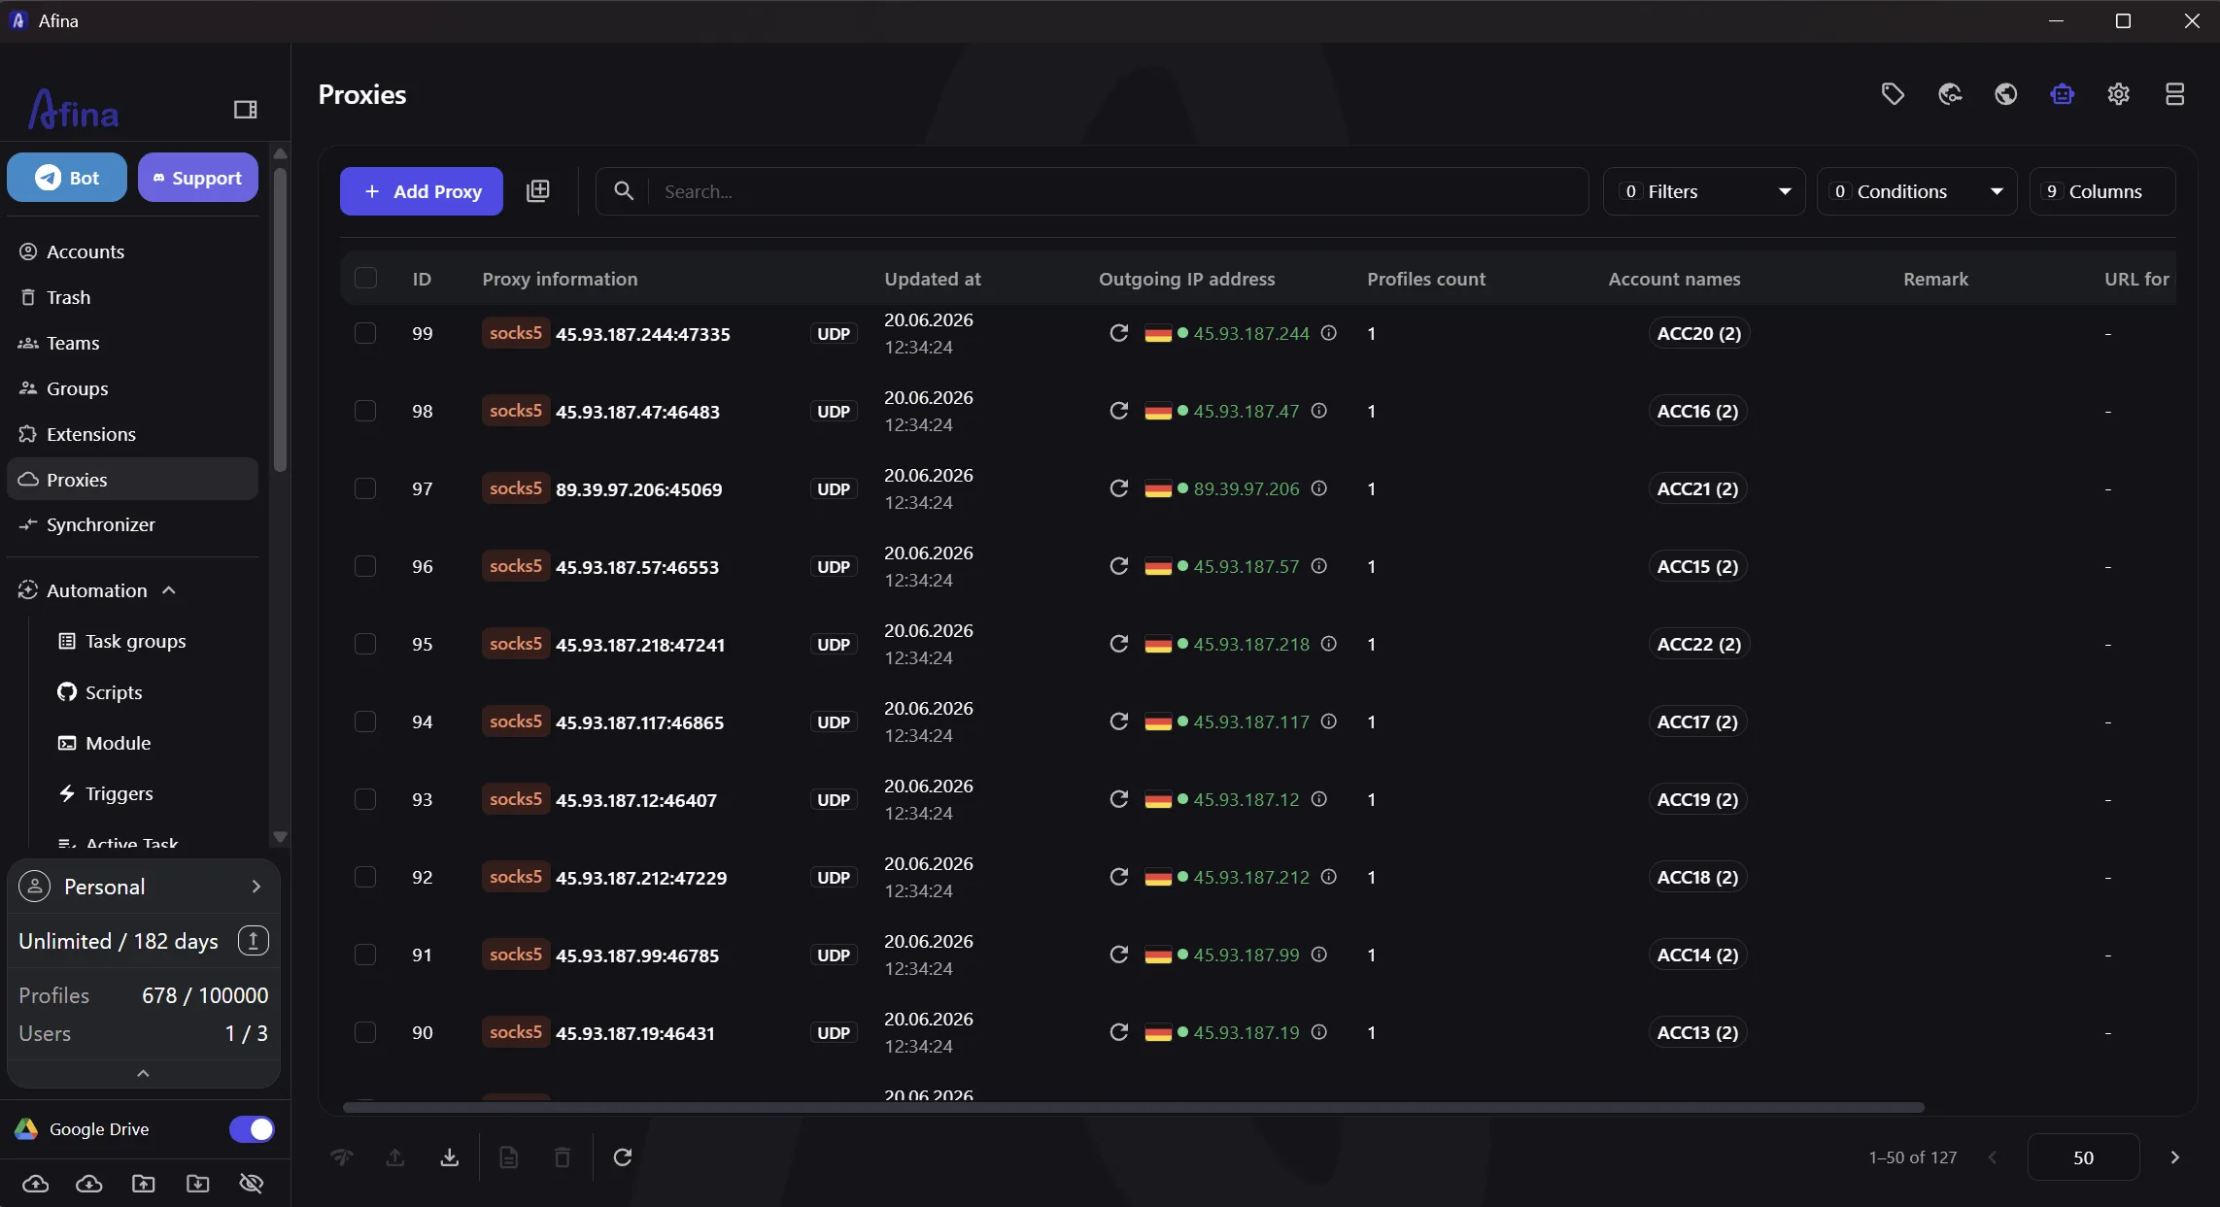This screenshot has width=2220, height=1207.
Task: Click the Add Proxy button
Action: tap(422, 191)
